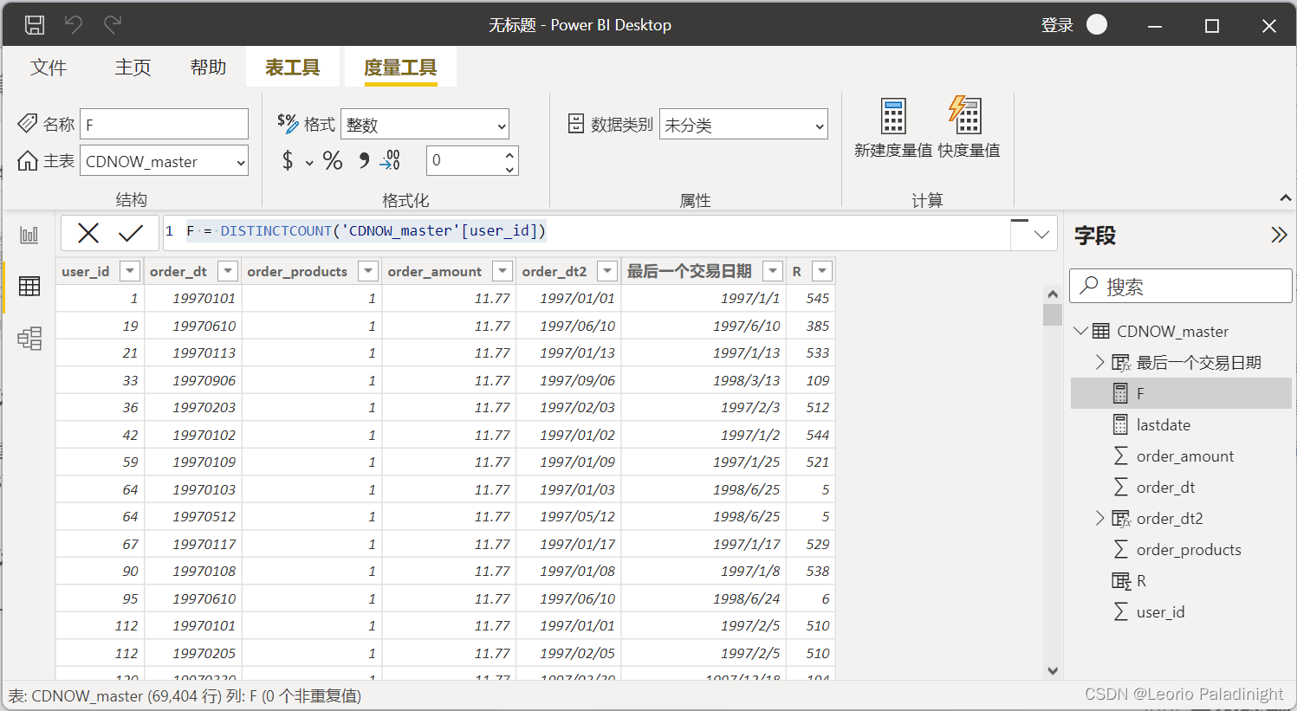Switch to the 帮助 help tab
This screenshot has height=711, width=1297.
[209, 68]
